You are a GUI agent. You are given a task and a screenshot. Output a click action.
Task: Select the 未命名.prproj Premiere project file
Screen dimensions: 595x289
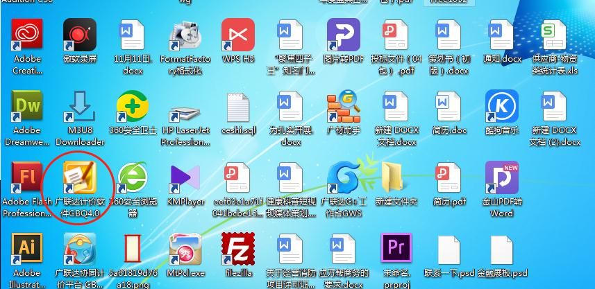tap(396, 251)
